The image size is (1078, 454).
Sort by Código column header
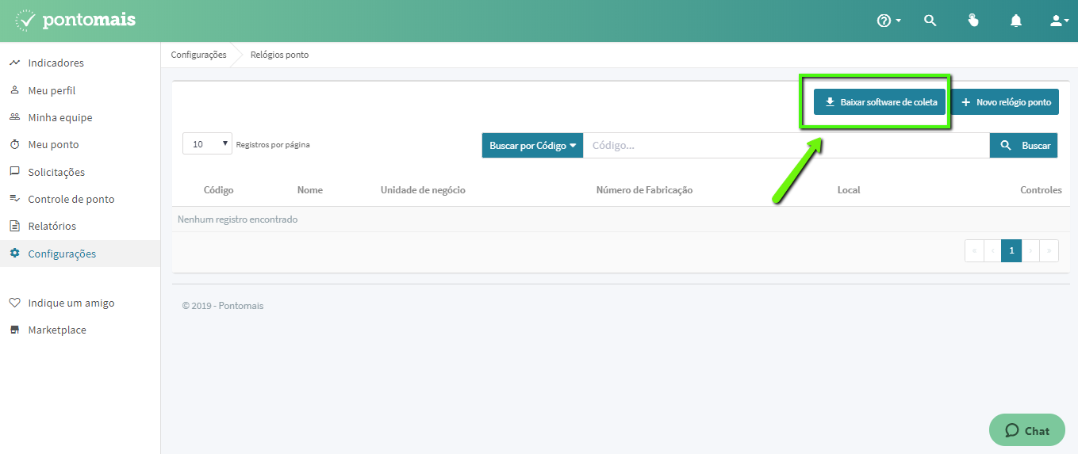click(x=218, y=190)
